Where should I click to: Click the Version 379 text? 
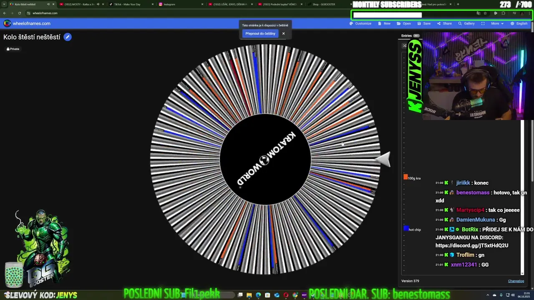pos(410,281)
